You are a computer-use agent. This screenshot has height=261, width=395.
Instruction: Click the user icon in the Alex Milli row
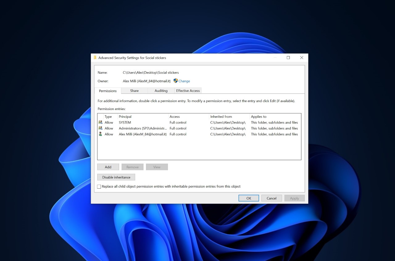pyautogui.click(x=100, y=134)
